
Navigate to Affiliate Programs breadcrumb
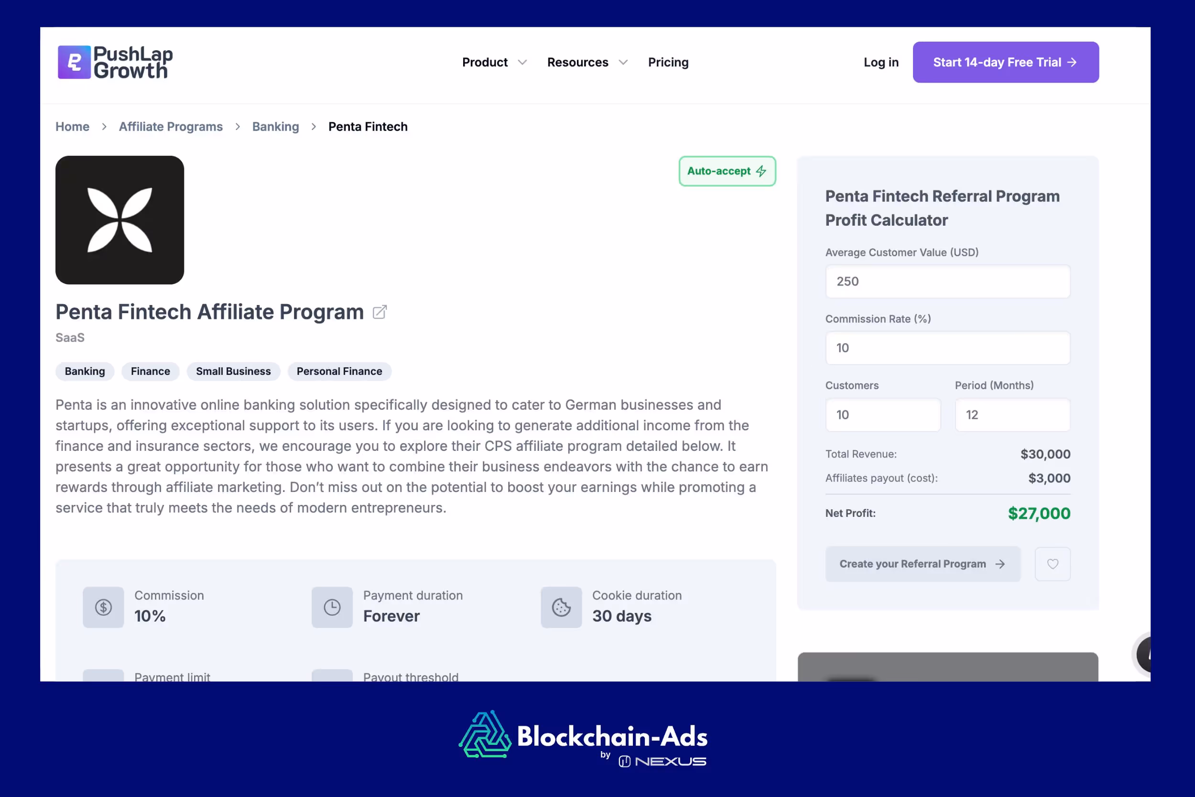point(171,127)
